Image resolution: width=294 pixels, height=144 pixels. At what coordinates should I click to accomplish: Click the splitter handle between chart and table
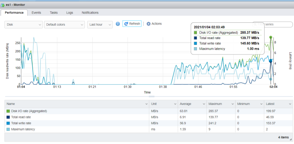click(x=151, y=96)
